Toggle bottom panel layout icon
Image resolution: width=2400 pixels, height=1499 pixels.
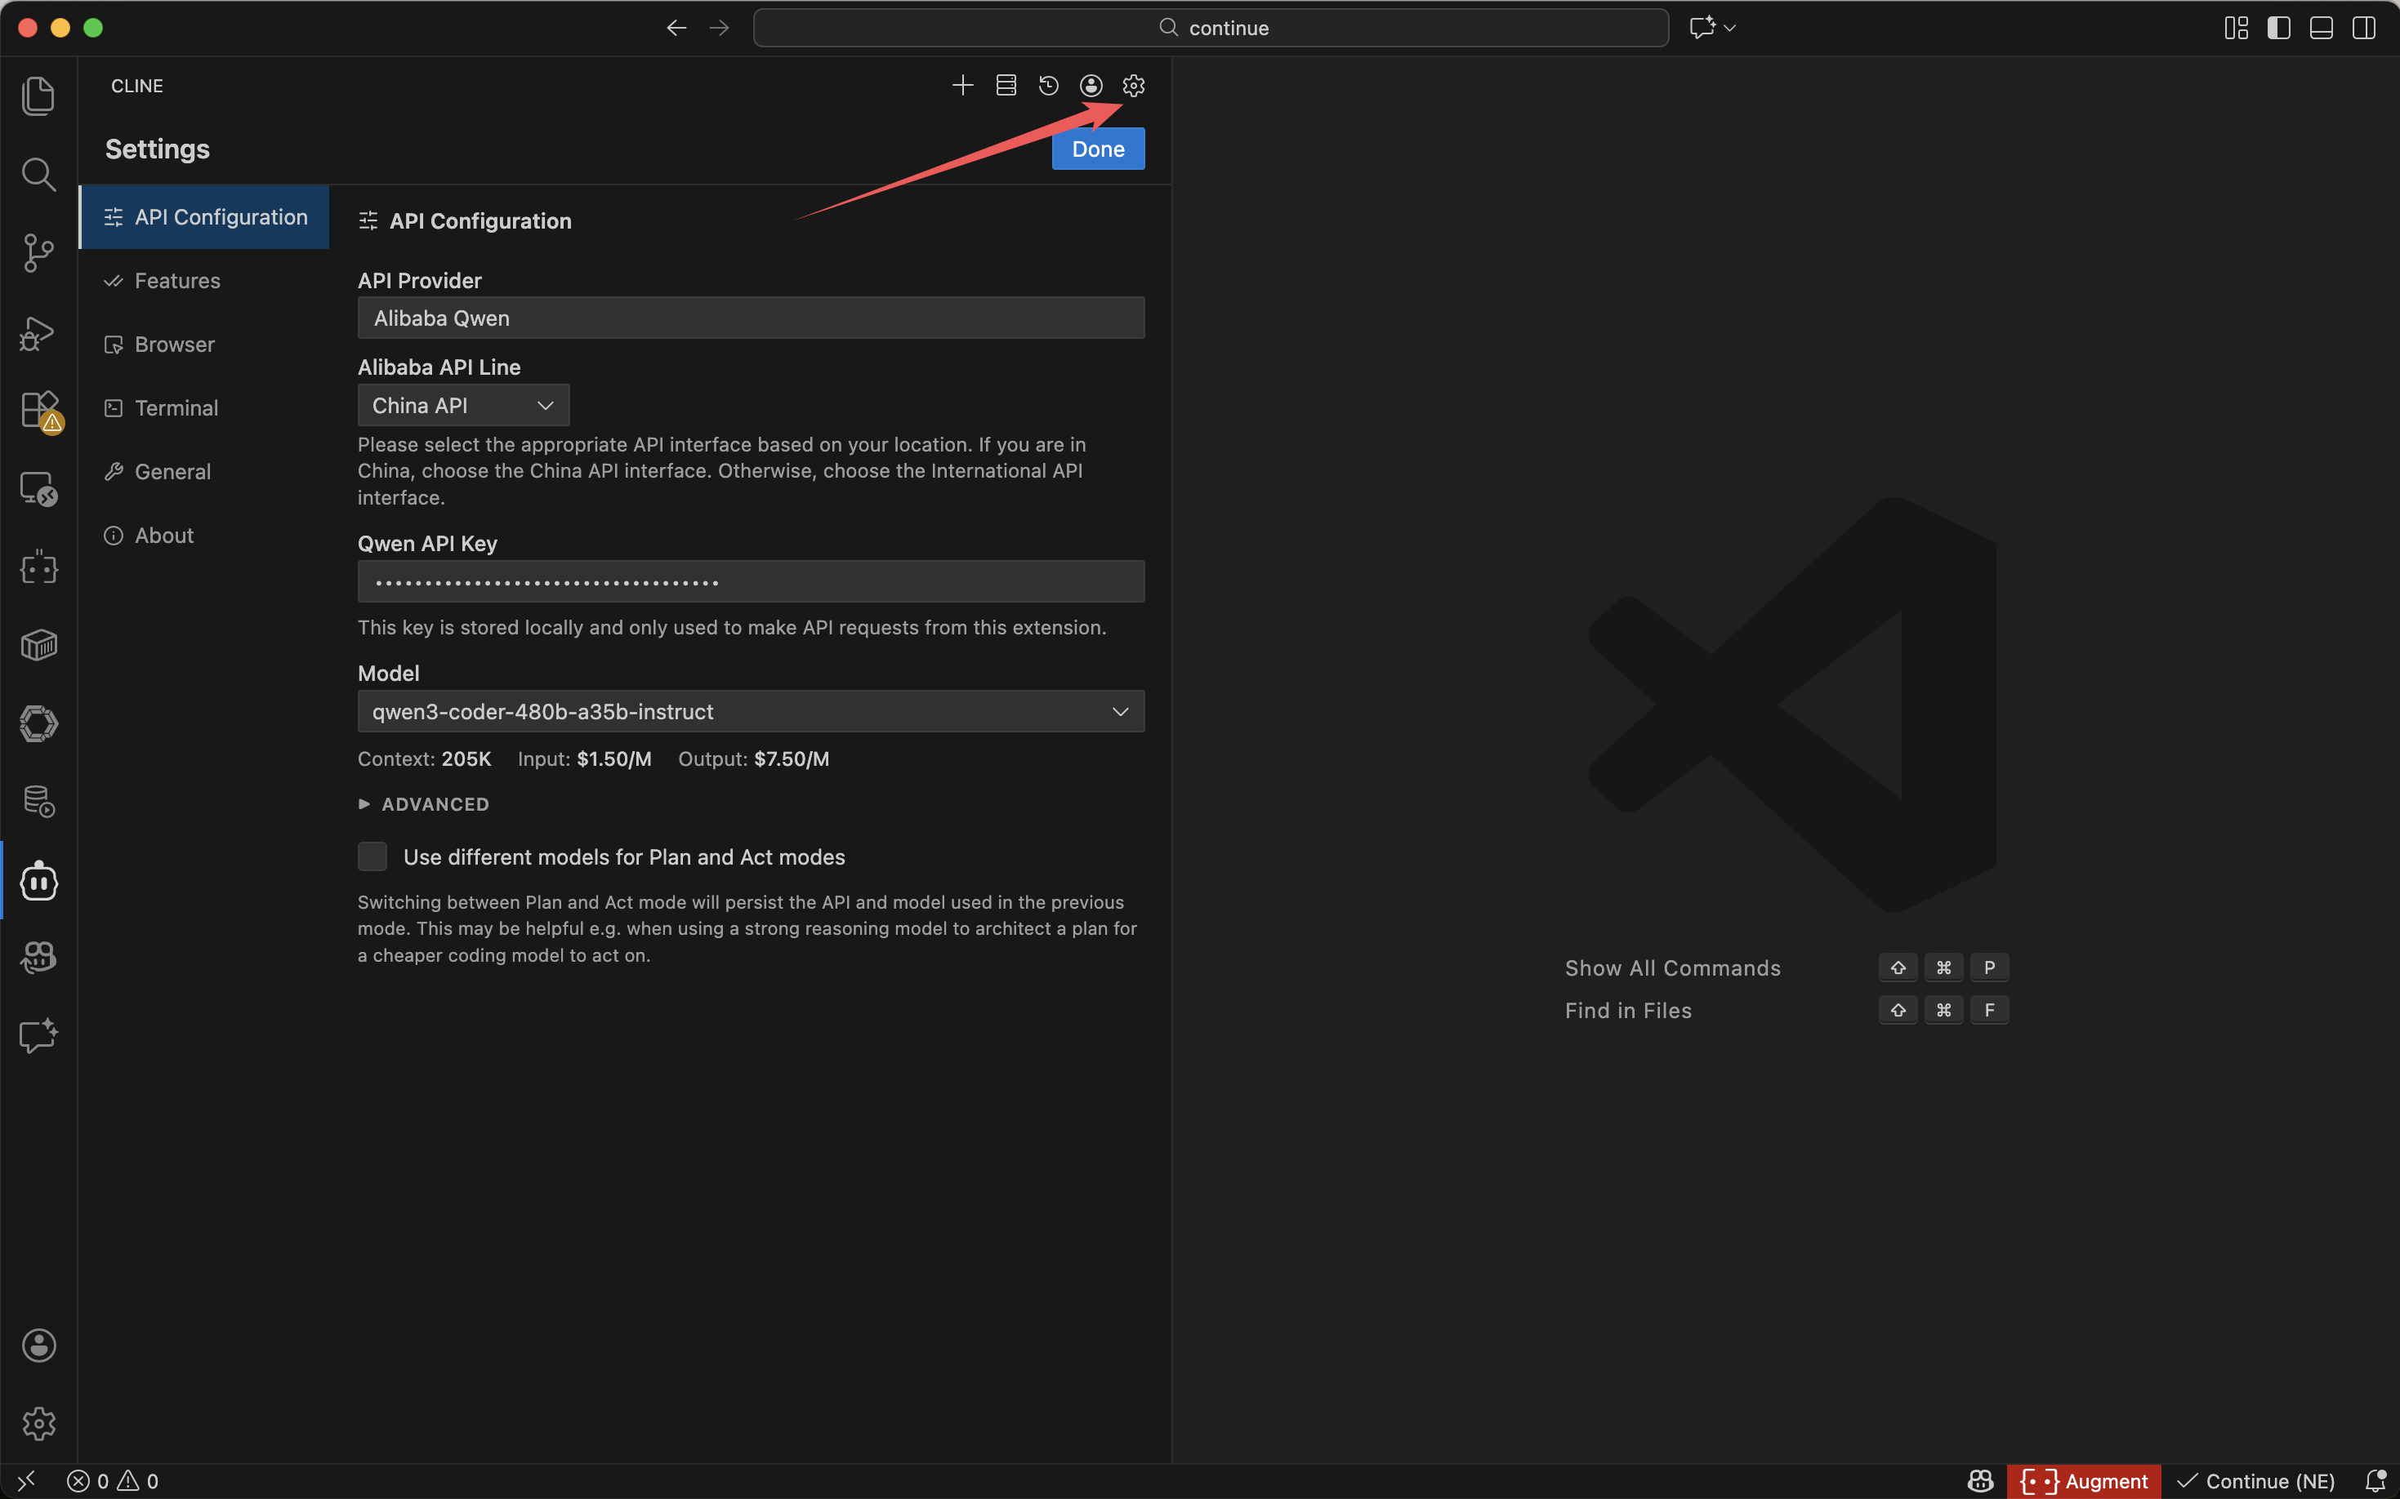click(x=2321, y=28)
